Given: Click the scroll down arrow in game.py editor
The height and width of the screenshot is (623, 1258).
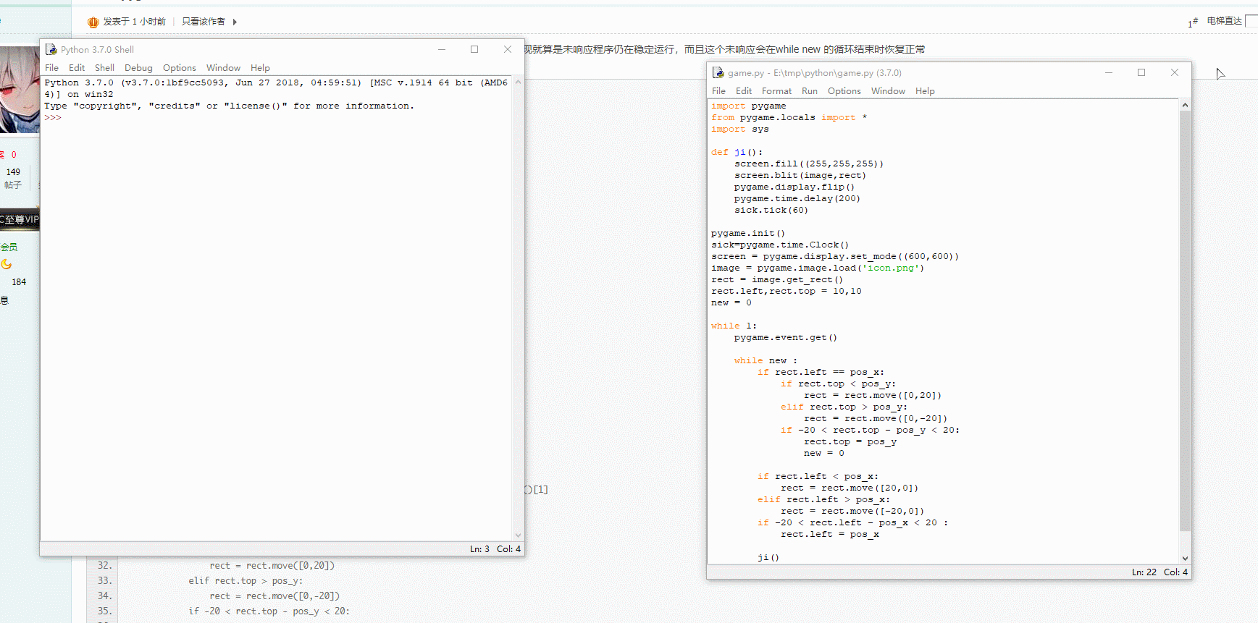Looking at the screenshot, I should pyautogui.click(x=1185, y=558).
